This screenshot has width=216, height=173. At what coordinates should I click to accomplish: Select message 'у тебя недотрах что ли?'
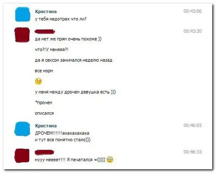[61, 19]
